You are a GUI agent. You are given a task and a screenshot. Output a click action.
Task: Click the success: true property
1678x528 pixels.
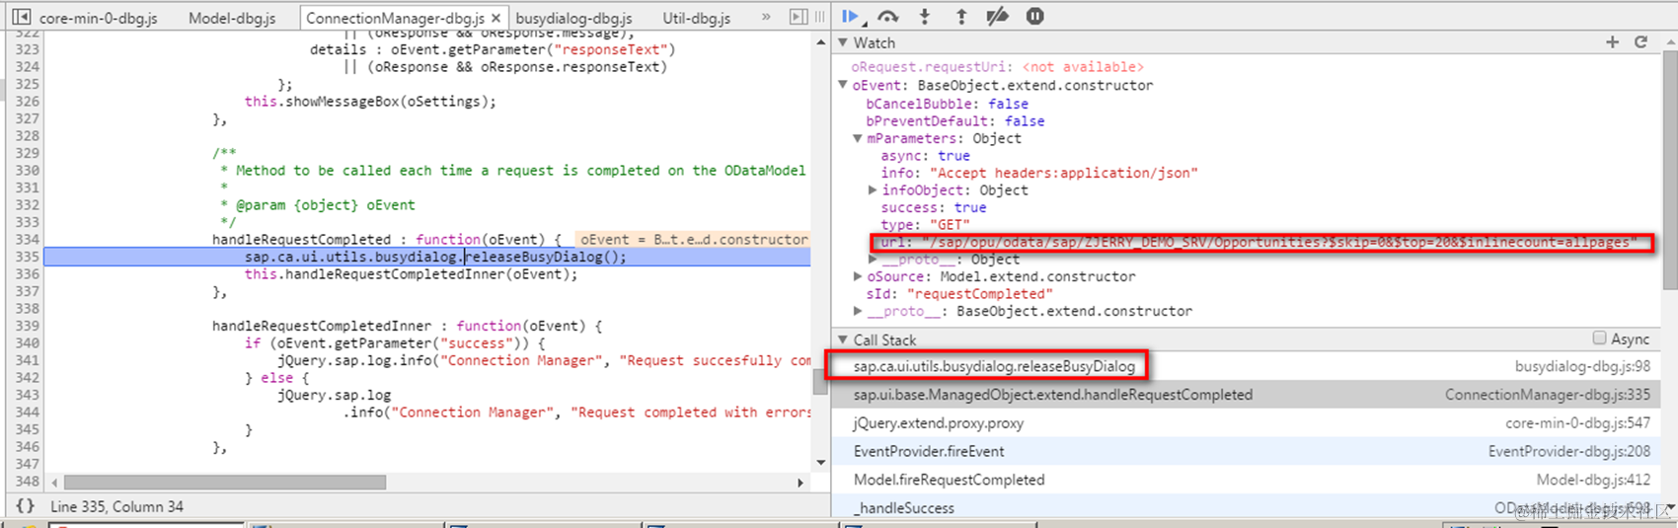[x=933, y=208]
